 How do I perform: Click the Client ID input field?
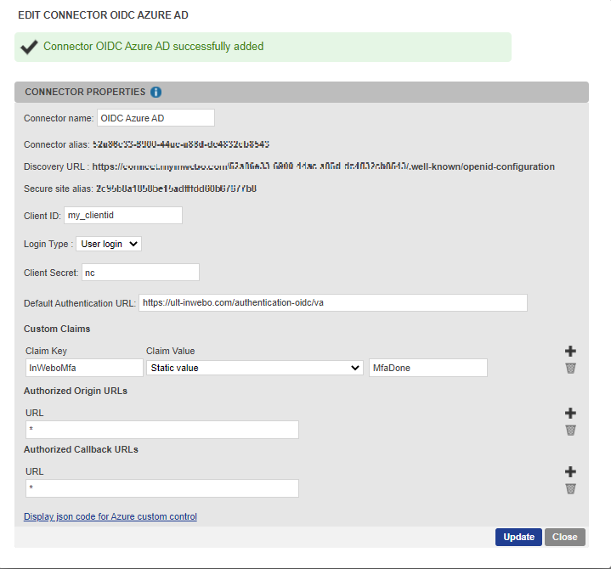click(123, 216)
